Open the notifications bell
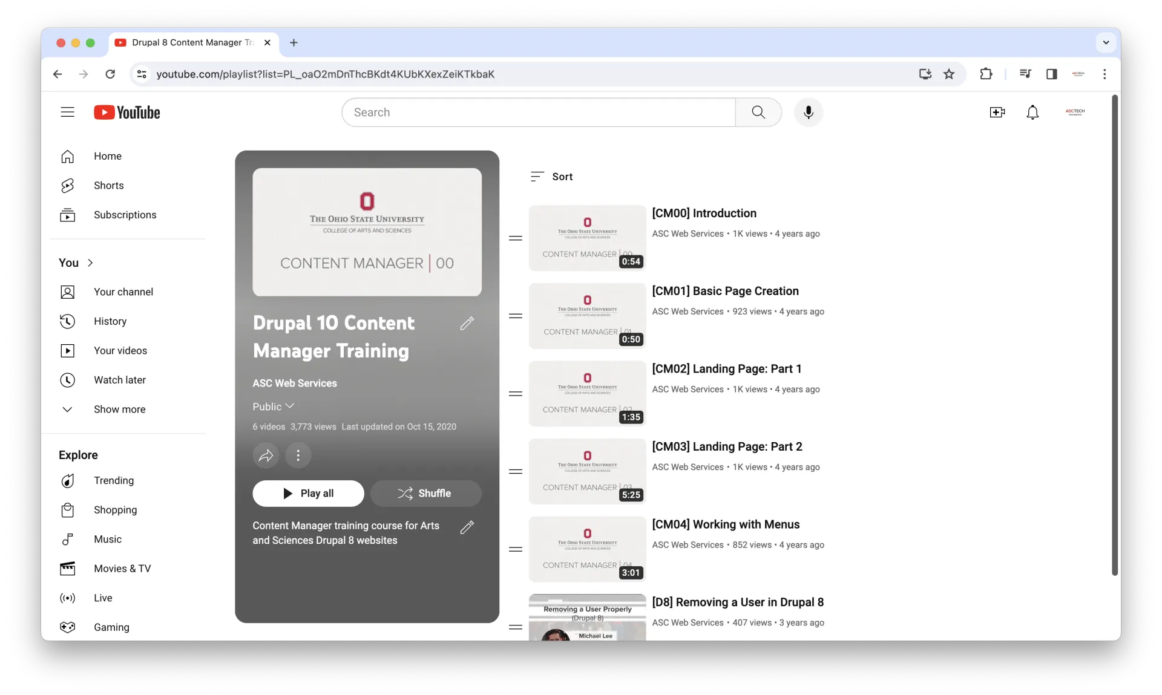1162x695 pixels. tap(1032, 113)
